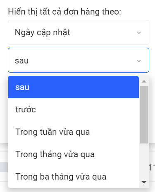Click the "sau" text inside focused field
The width and height of the screenshot is (155, 192).
point(22,61)
